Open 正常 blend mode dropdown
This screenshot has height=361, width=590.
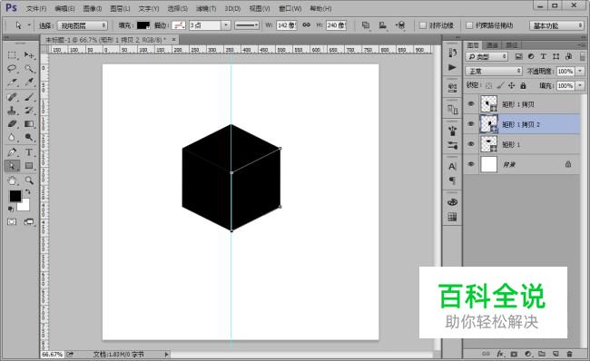point(494,71)
